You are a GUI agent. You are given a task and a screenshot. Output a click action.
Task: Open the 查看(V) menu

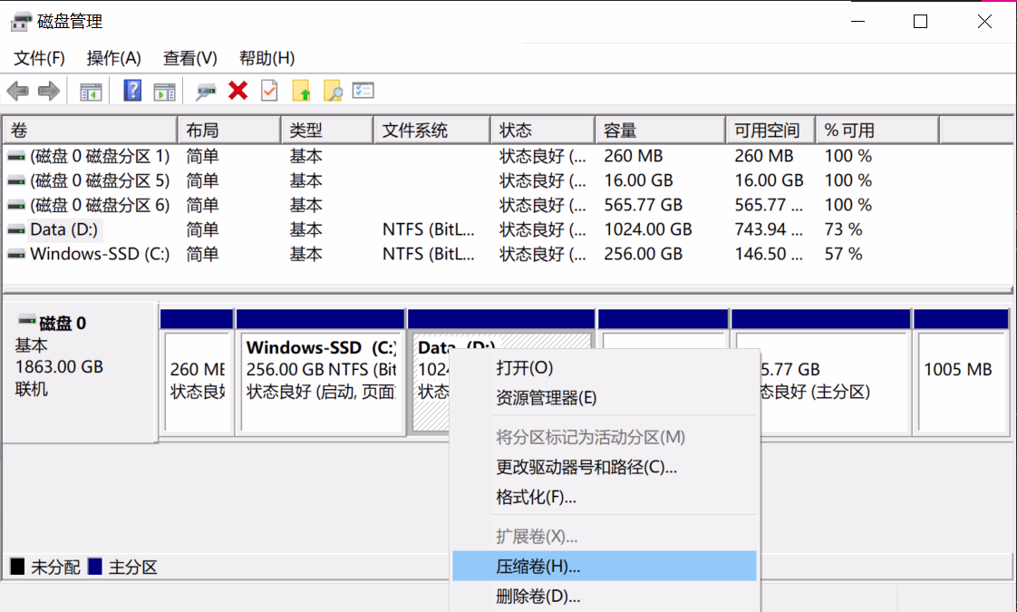189,58
